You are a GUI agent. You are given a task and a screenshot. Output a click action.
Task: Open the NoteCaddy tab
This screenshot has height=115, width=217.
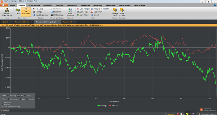(98, 5)
